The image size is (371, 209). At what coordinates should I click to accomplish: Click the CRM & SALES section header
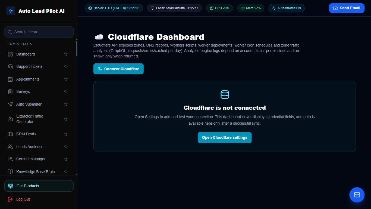pos(20,44)
